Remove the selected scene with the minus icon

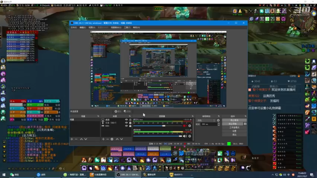click(x=76, y=139)
